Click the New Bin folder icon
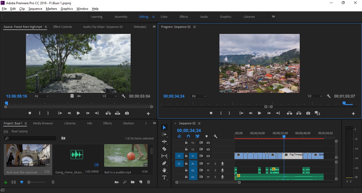This screenshot has height=193, width=362. [133, 182]
